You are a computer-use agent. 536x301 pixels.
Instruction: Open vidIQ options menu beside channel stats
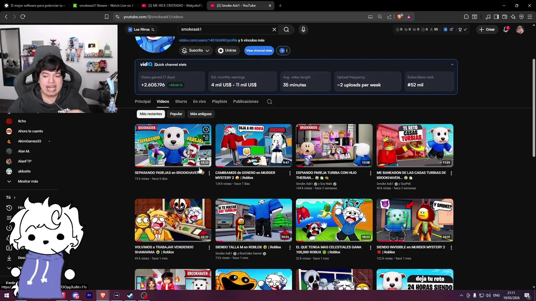pyautogui.click(x=283, y=50)
